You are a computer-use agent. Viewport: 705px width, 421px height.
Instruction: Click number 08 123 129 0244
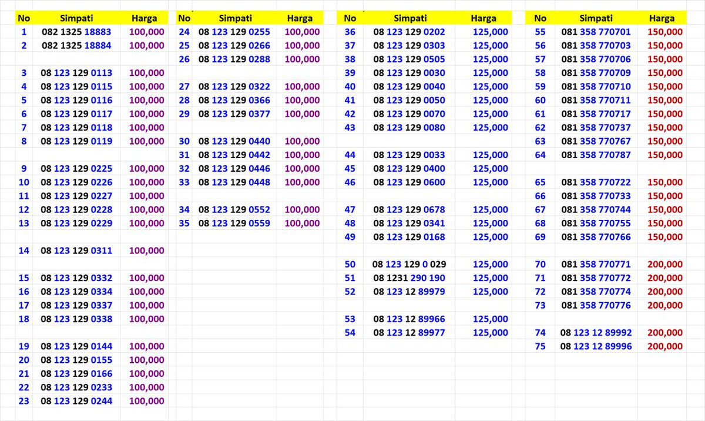76,401
